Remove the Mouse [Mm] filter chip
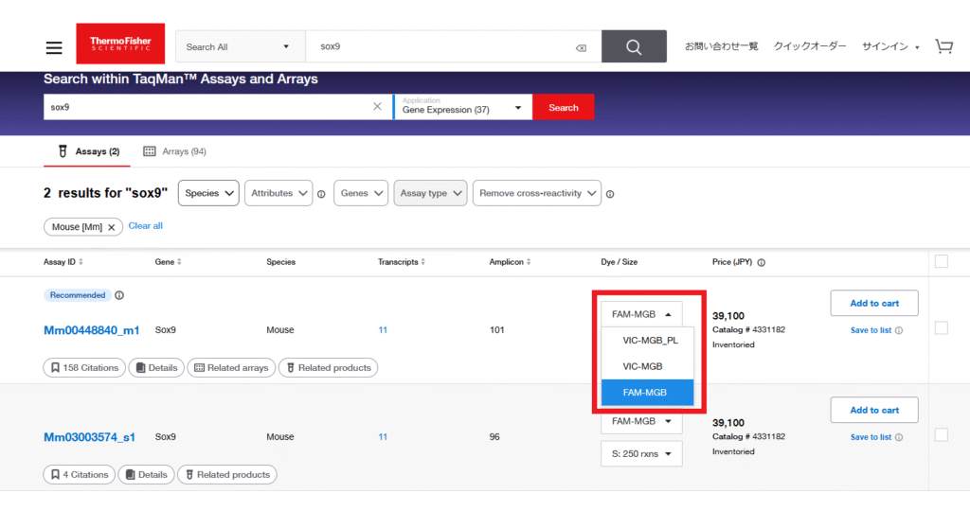 (111, 227)
